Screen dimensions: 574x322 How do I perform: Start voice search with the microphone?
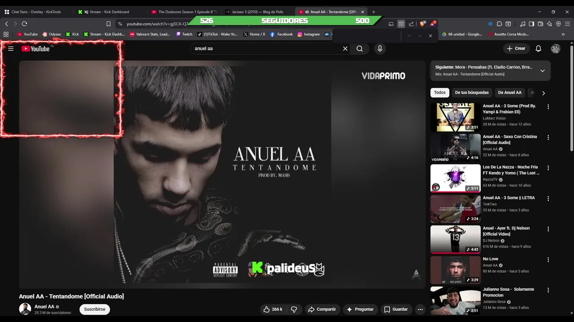(380, 48)
